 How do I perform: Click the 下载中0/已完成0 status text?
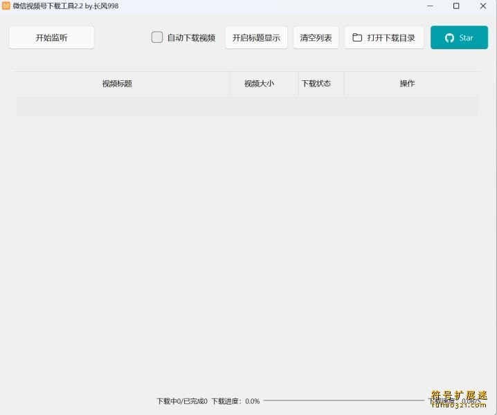pyautogui.click(x=182, y=401)
